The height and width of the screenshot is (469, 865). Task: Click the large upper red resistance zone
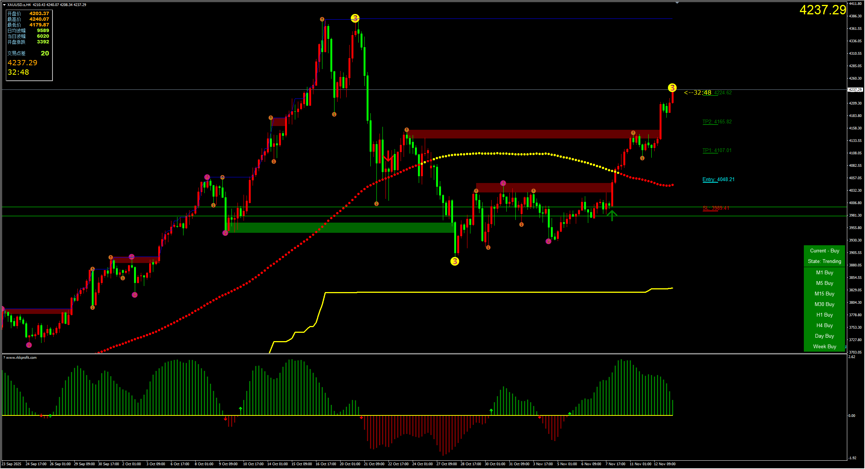click(x=529, y=134)
